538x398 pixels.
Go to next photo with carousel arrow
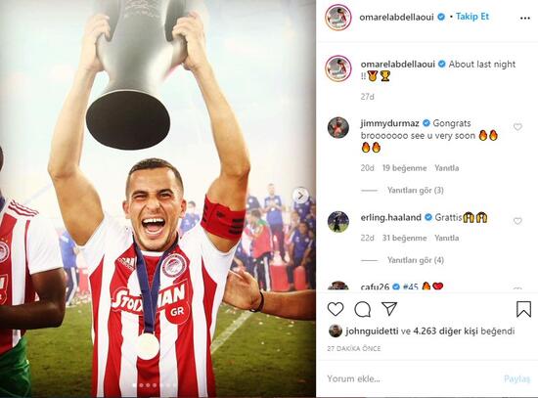[x=301, y=196]
